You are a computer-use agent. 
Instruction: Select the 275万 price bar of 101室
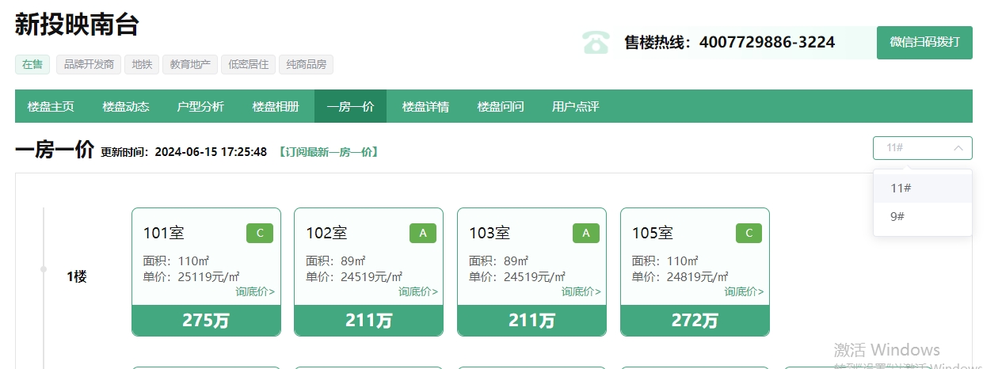[x=206, y=321]
